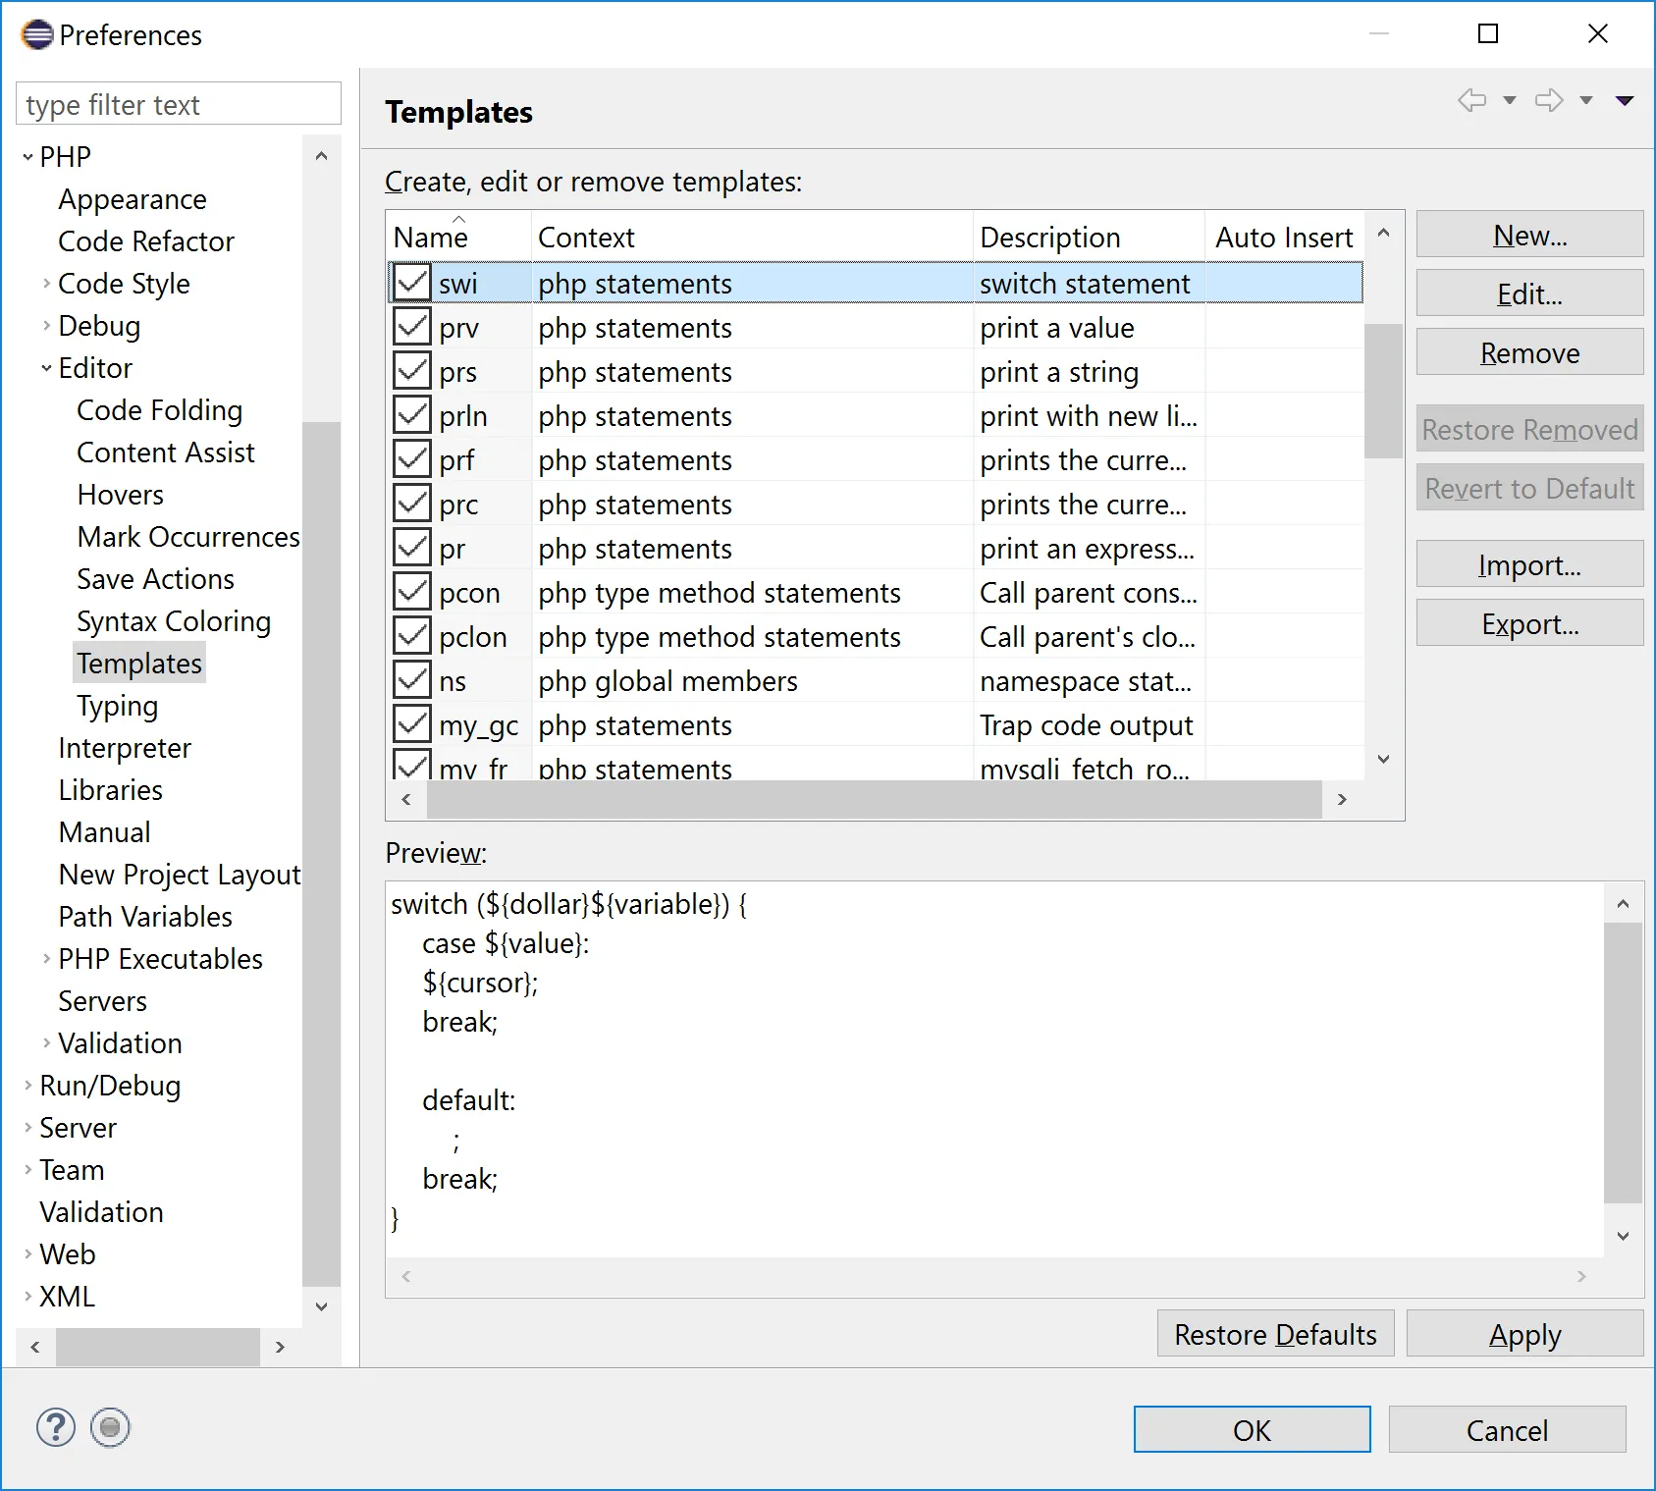The height and width of the screenshot is (1491, 1656).
Task: Select Content Assist in the tree
Action: pos(166,453)
